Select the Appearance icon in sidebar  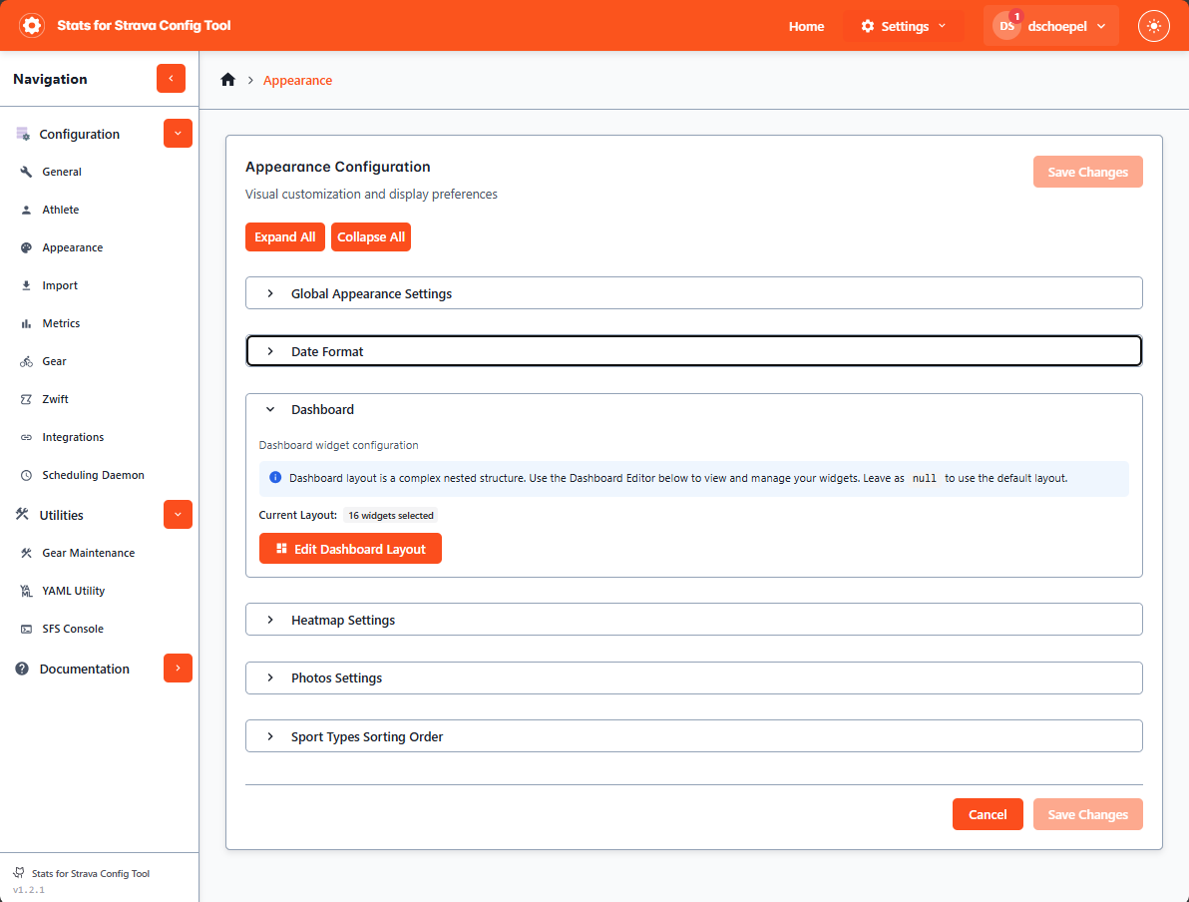[x=26, y=246]
